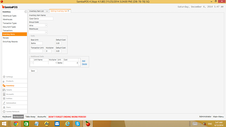The height and width of the screenshot is (127, 226).
Task: Open Google Chrome from the taskbar
Action: [x=16, y=124]
